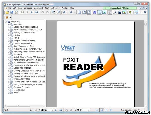Save the document with the floppy icon

(x=12, y=12)
